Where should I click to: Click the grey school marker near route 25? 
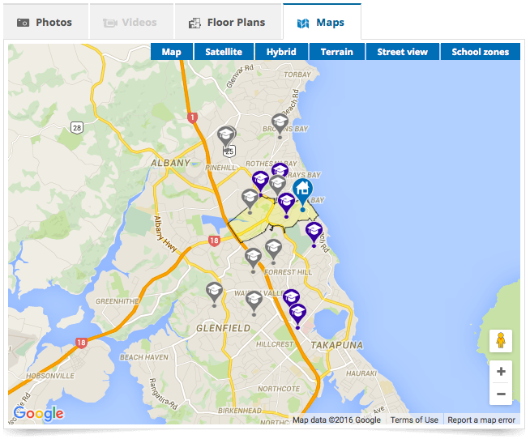point(226,138)
